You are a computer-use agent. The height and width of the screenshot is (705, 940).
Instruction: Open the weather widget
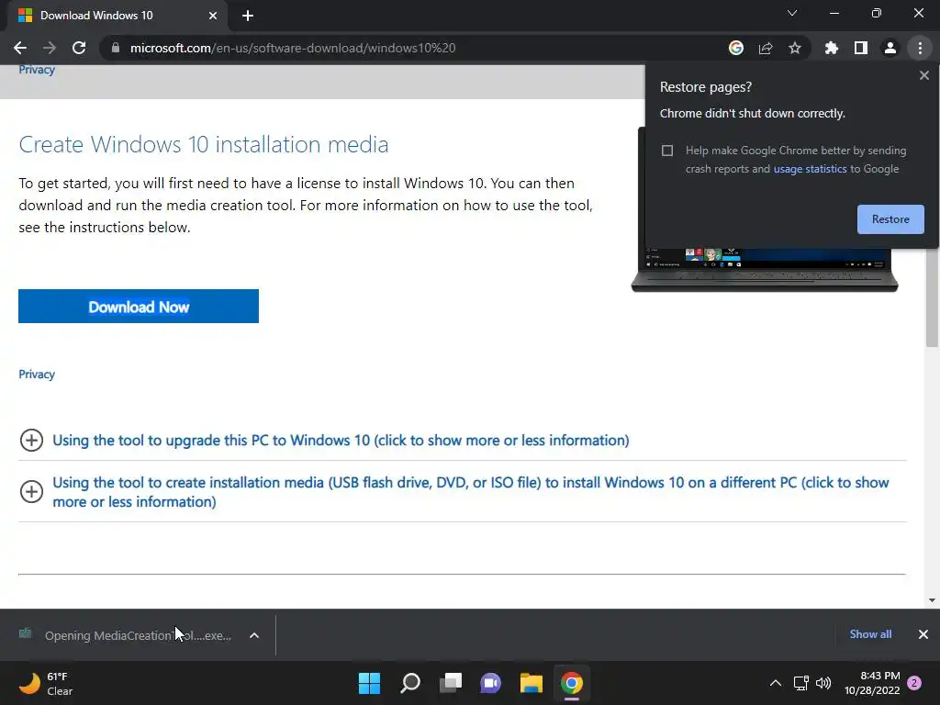point(46,683)
